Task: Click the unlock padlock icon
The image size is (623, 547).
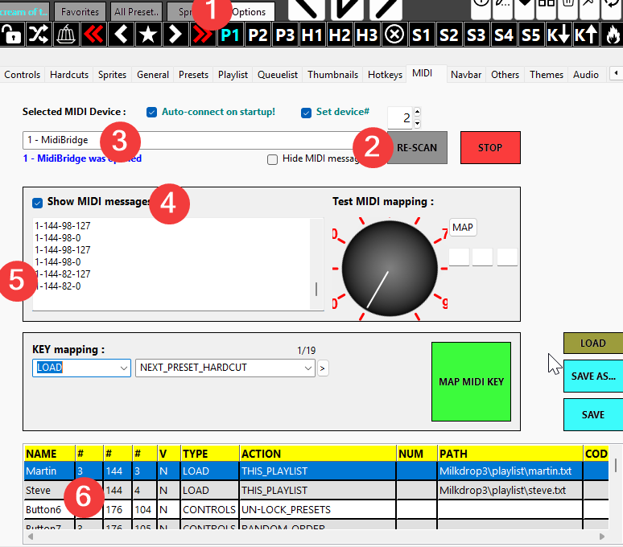Action: pyautogui.click(x=11, y=35)
